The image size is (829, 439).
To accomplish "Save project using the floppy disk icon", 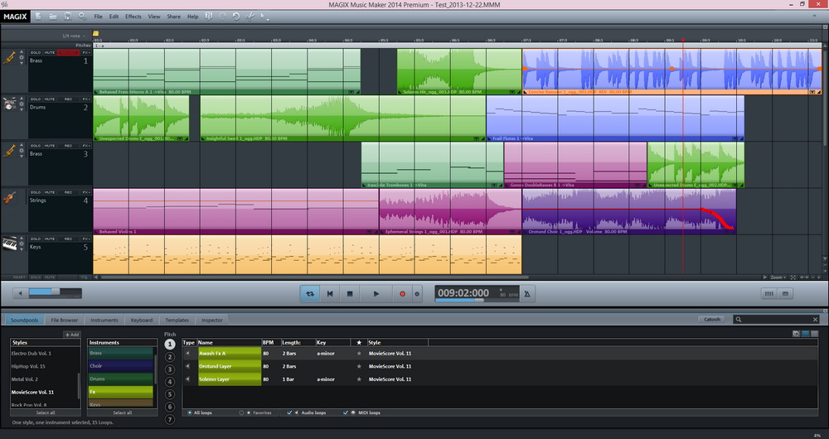I will pos(68,17).
